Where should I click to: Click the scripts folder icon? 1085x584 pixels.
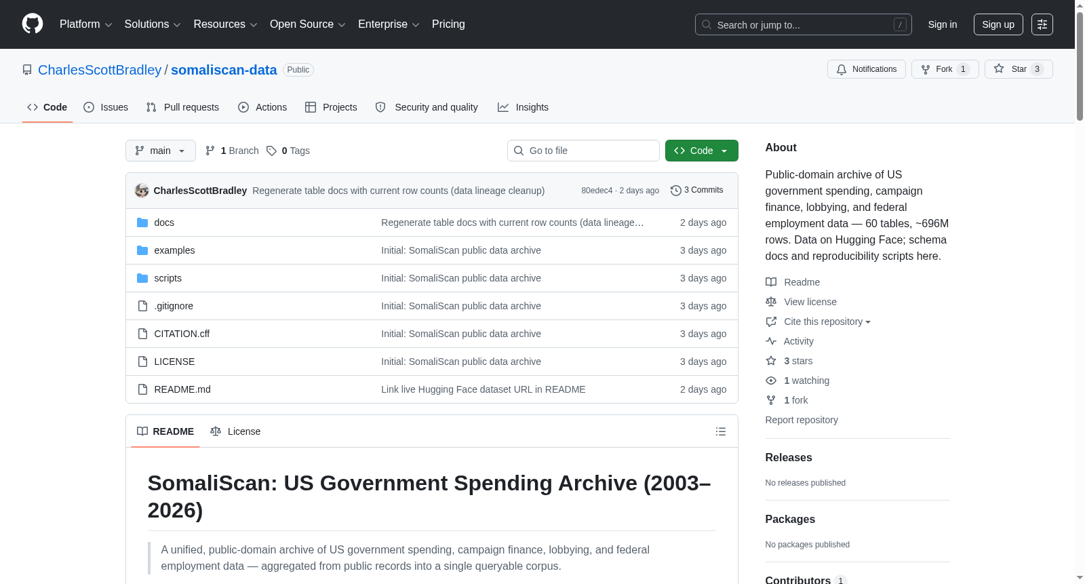coord(142,278)
